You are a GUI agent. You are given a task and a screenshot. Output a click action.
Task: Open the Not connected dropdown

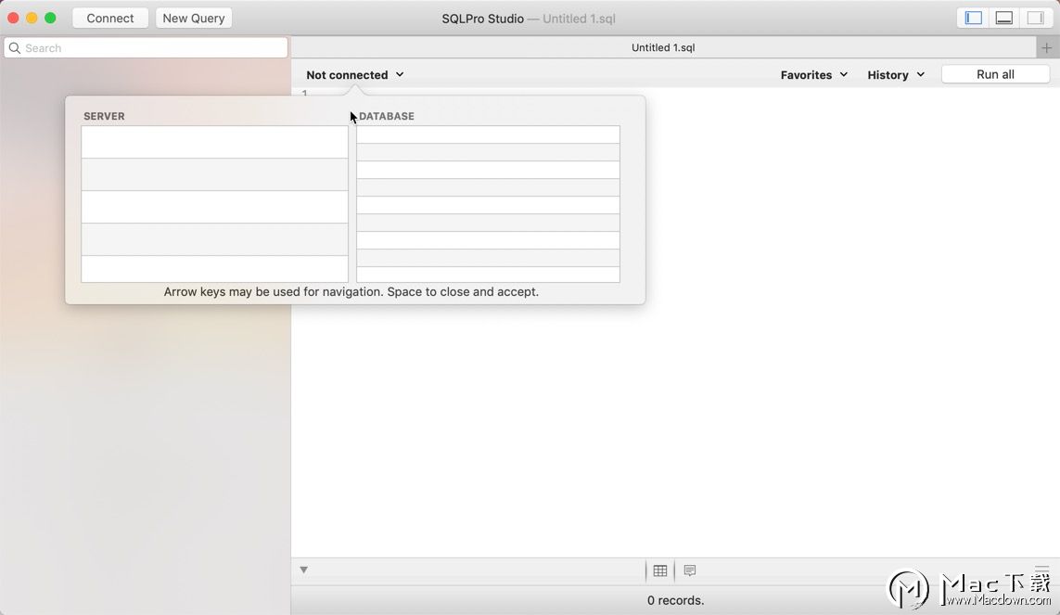(x=355, y=75)
